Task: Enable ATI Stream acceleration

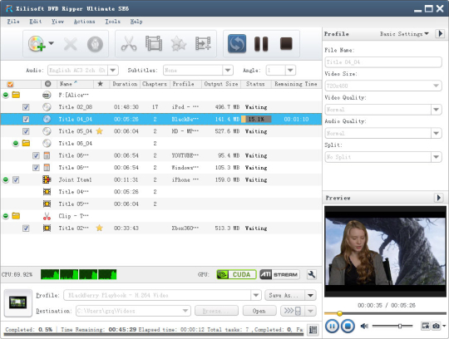Action: pos(279,275)
